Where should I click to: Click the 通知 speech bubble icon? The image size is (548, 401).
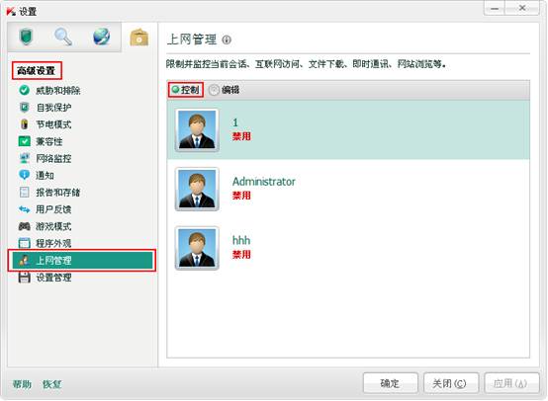coord(24,175)
